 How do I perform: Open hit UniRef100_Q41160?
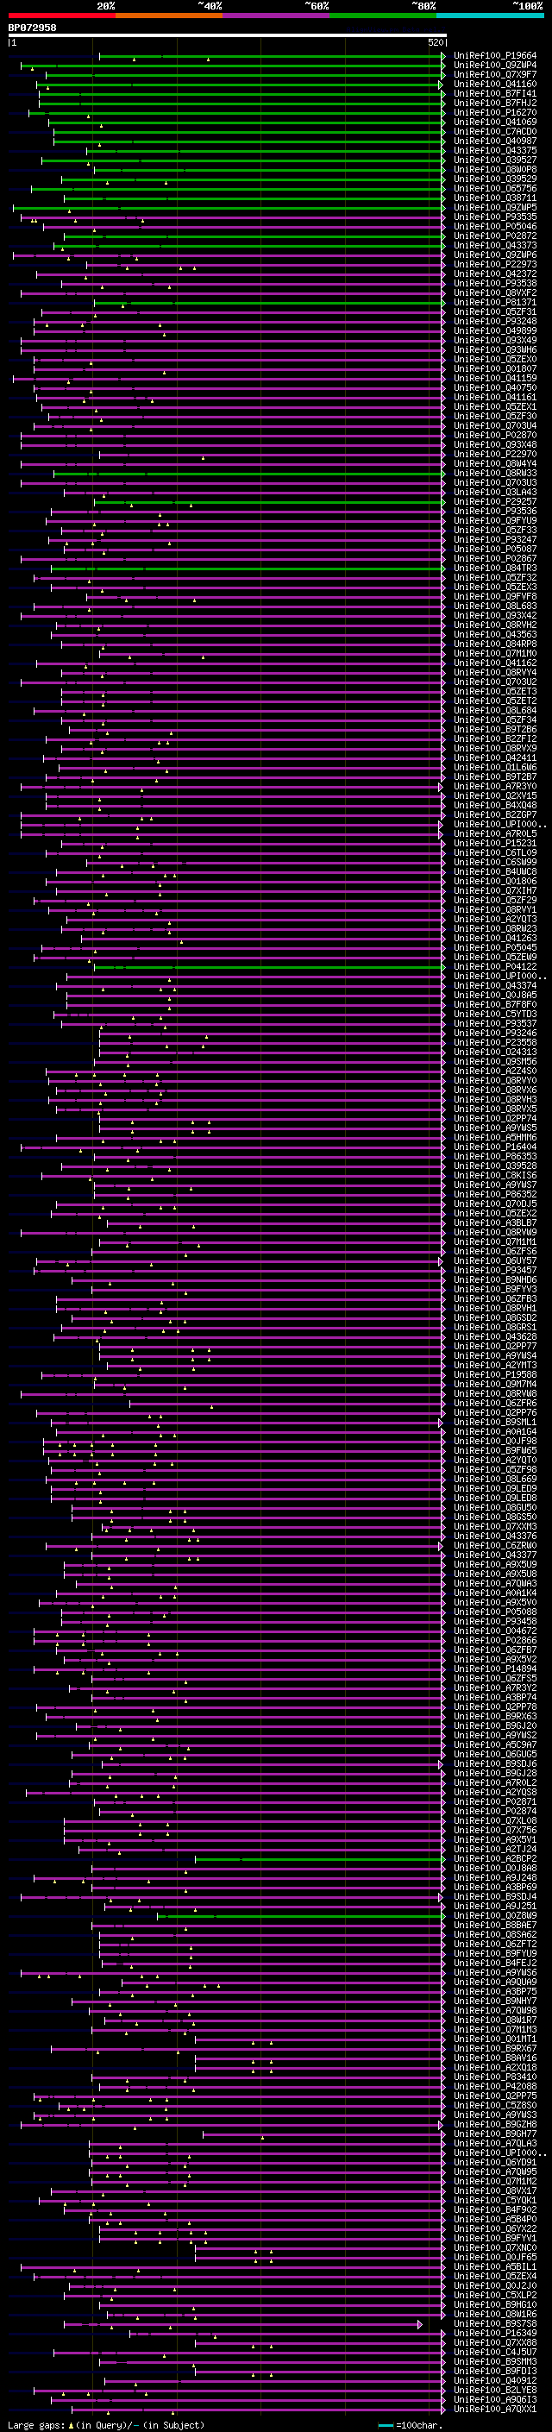coord(494,84)
